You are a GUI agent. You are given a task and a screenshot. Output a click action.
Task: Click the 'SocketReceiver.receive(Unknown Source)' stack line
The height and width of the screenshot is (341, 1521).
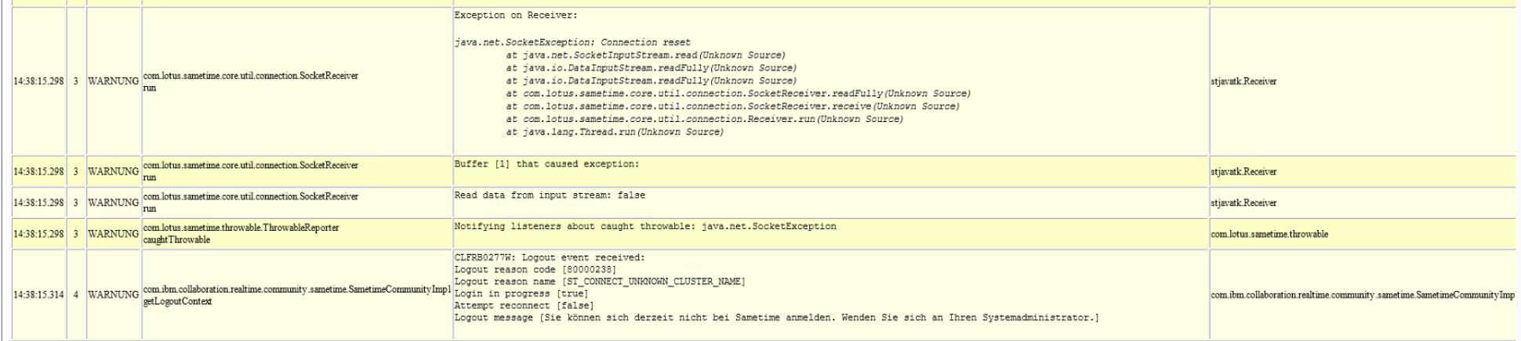[732, 106]
